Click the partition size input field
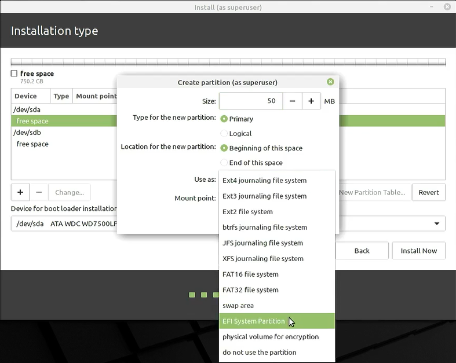The height and width of the screenshot is (363, 456). click(x=250, y=101)
